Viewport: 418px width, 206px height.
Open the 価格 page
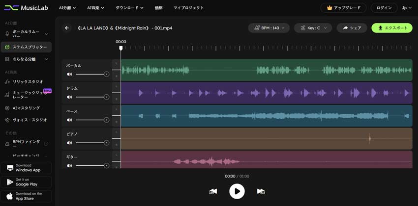pos(158,8)
